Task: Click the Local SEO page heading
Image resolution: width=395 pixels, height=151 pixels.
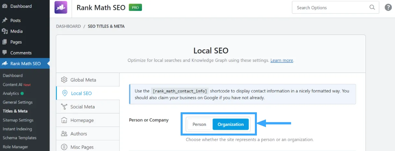Action: point(211,51)
